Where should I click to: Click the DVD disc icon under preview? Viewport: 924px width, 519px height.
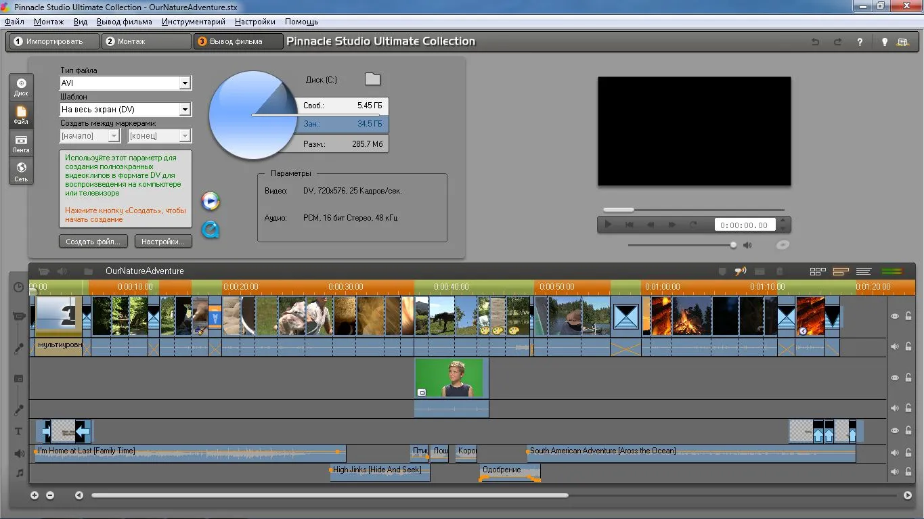click(783, 245)
